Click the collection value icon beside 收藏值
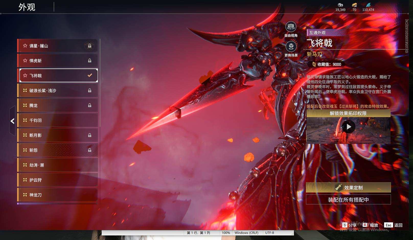The height and width of the screenshot is (240, 413). [314, 64]
